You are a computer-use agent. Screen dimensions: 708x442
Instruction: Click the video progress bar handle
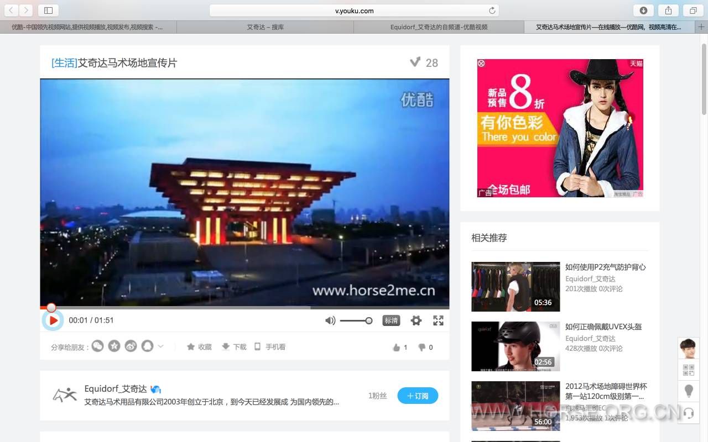click(51, 308)
